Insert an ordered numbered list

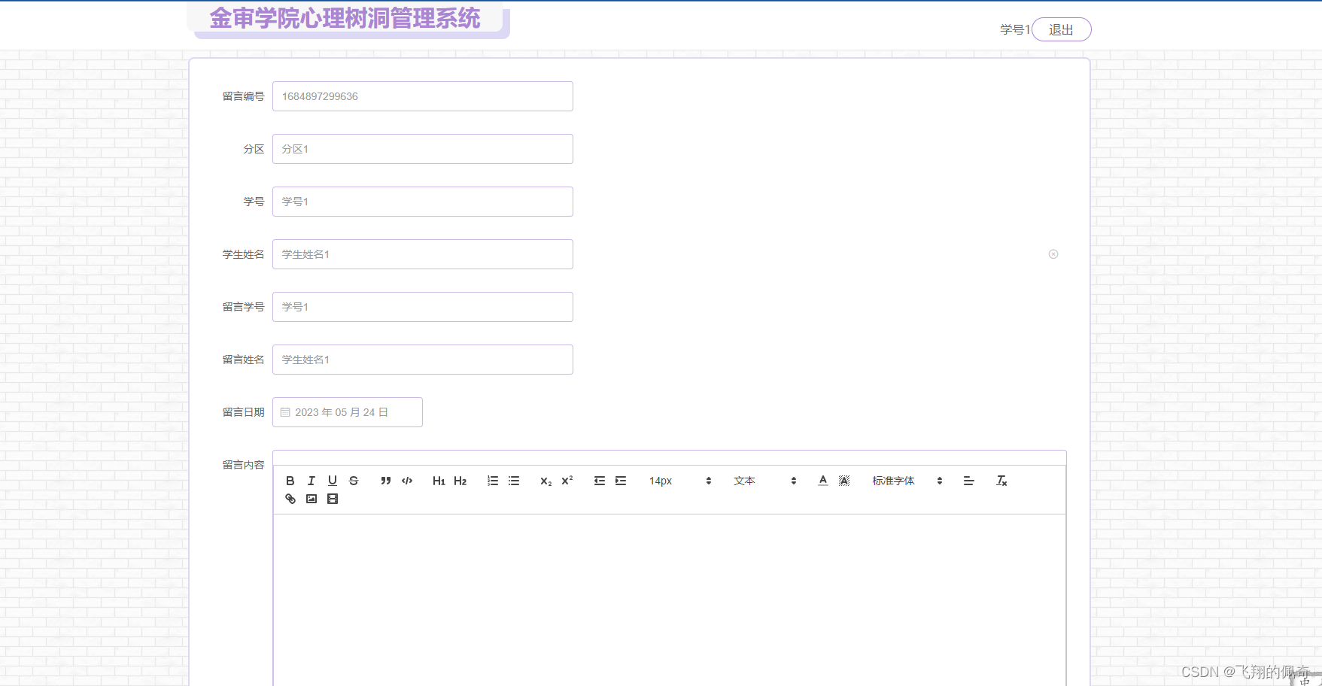pos(493,481)
